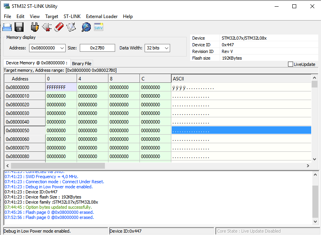Click the column header labeled 4
Image resolution: width=321 pixels, height=235 pixels.
[93, 79]
